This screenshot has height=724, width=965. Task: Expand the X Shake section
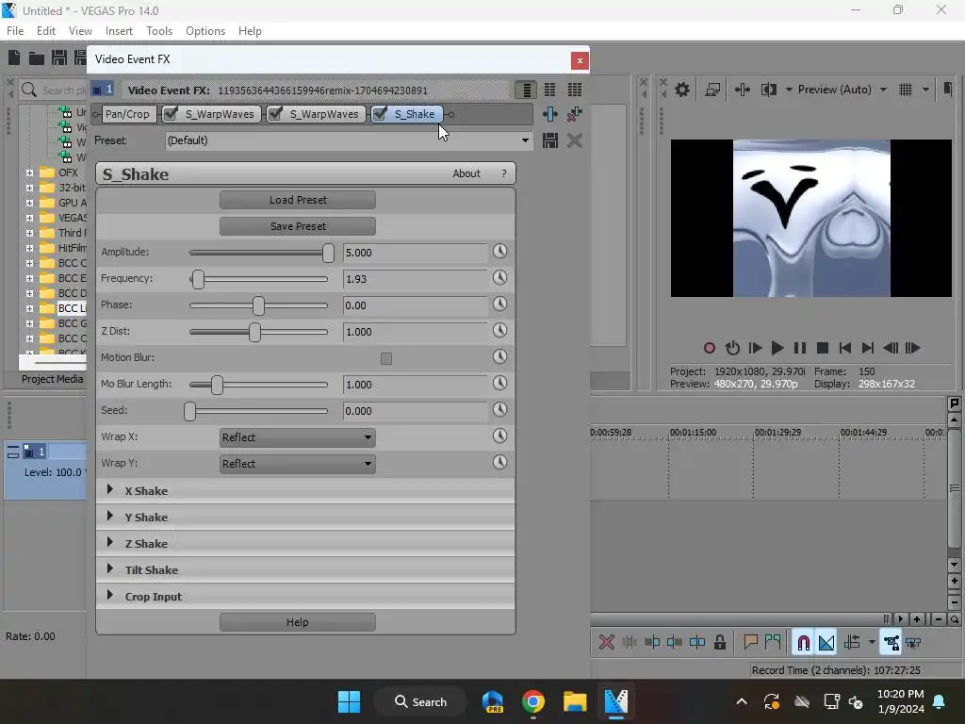point(109,489)
